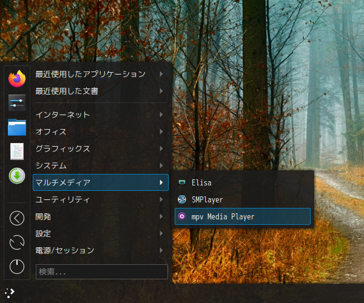Screen dimensions: 364x303
Task: Click the mpv purple play icon
Action: pos(182,216)
